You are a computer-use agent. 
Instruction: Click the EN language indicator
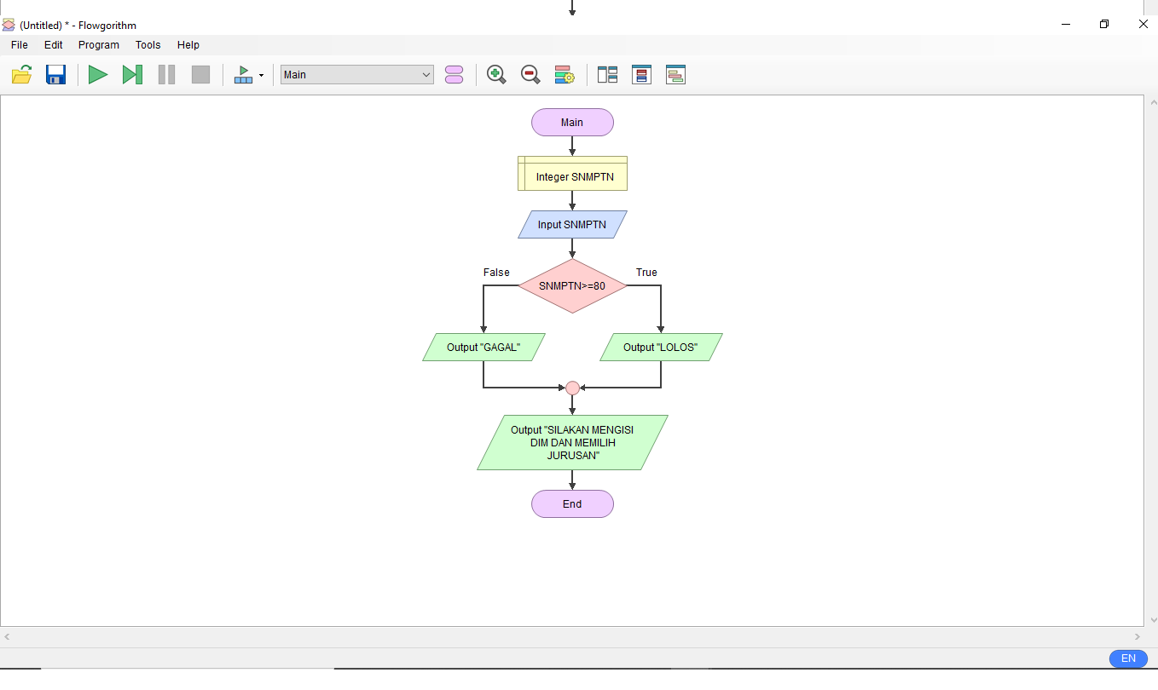click(x=1127, y=658)
